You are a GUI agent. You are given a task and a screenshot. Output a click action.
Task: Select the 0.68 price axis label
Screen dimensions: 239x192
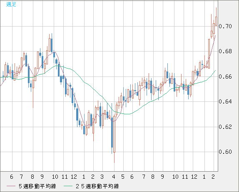click(225, 51)
